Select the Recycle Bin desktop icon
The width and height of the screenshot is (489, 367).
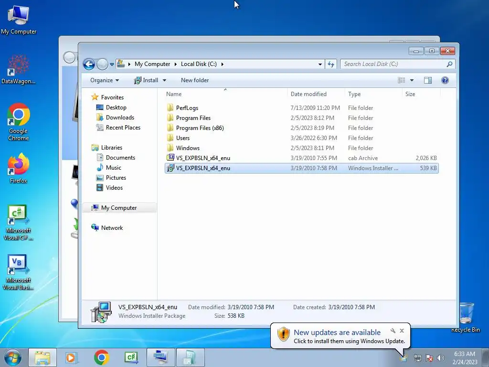(x=466, y=317)
